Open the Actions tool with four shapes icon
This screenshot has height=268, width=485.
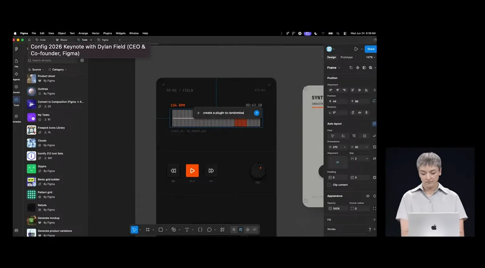click(x=222, y=230)
